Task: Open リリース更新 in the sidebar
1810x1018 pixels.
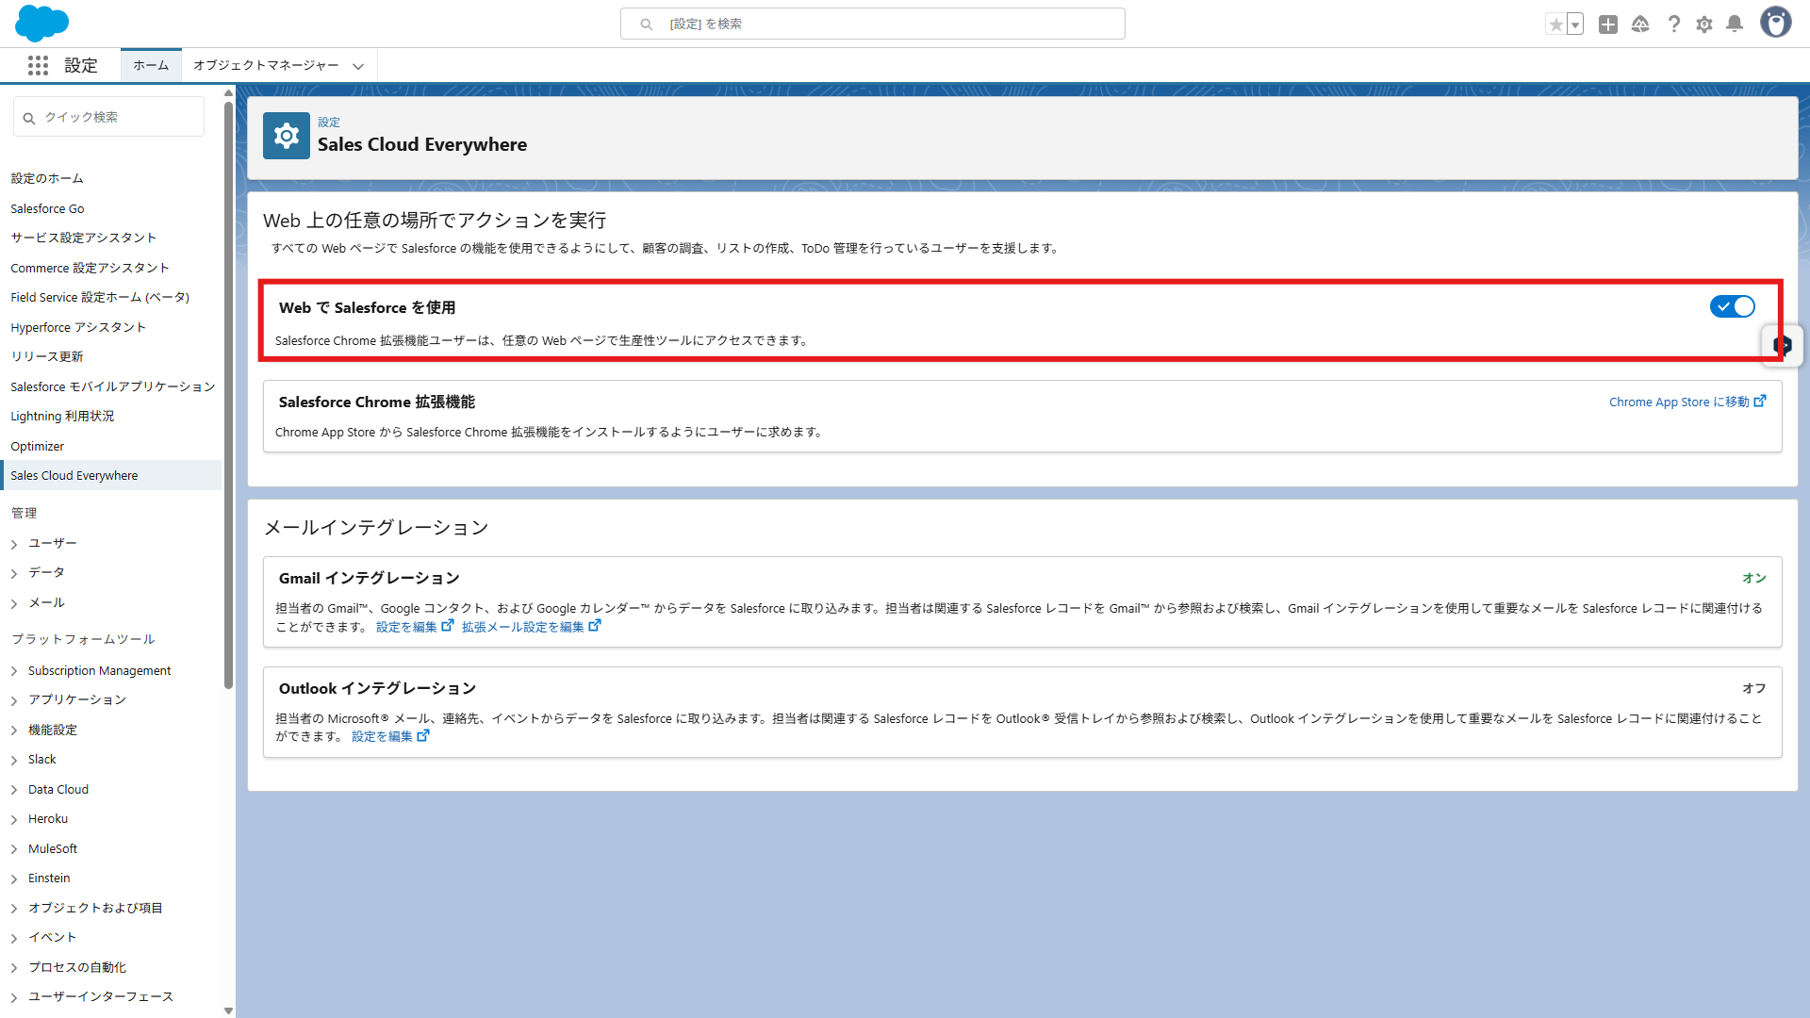Action: tap(47, 356)
